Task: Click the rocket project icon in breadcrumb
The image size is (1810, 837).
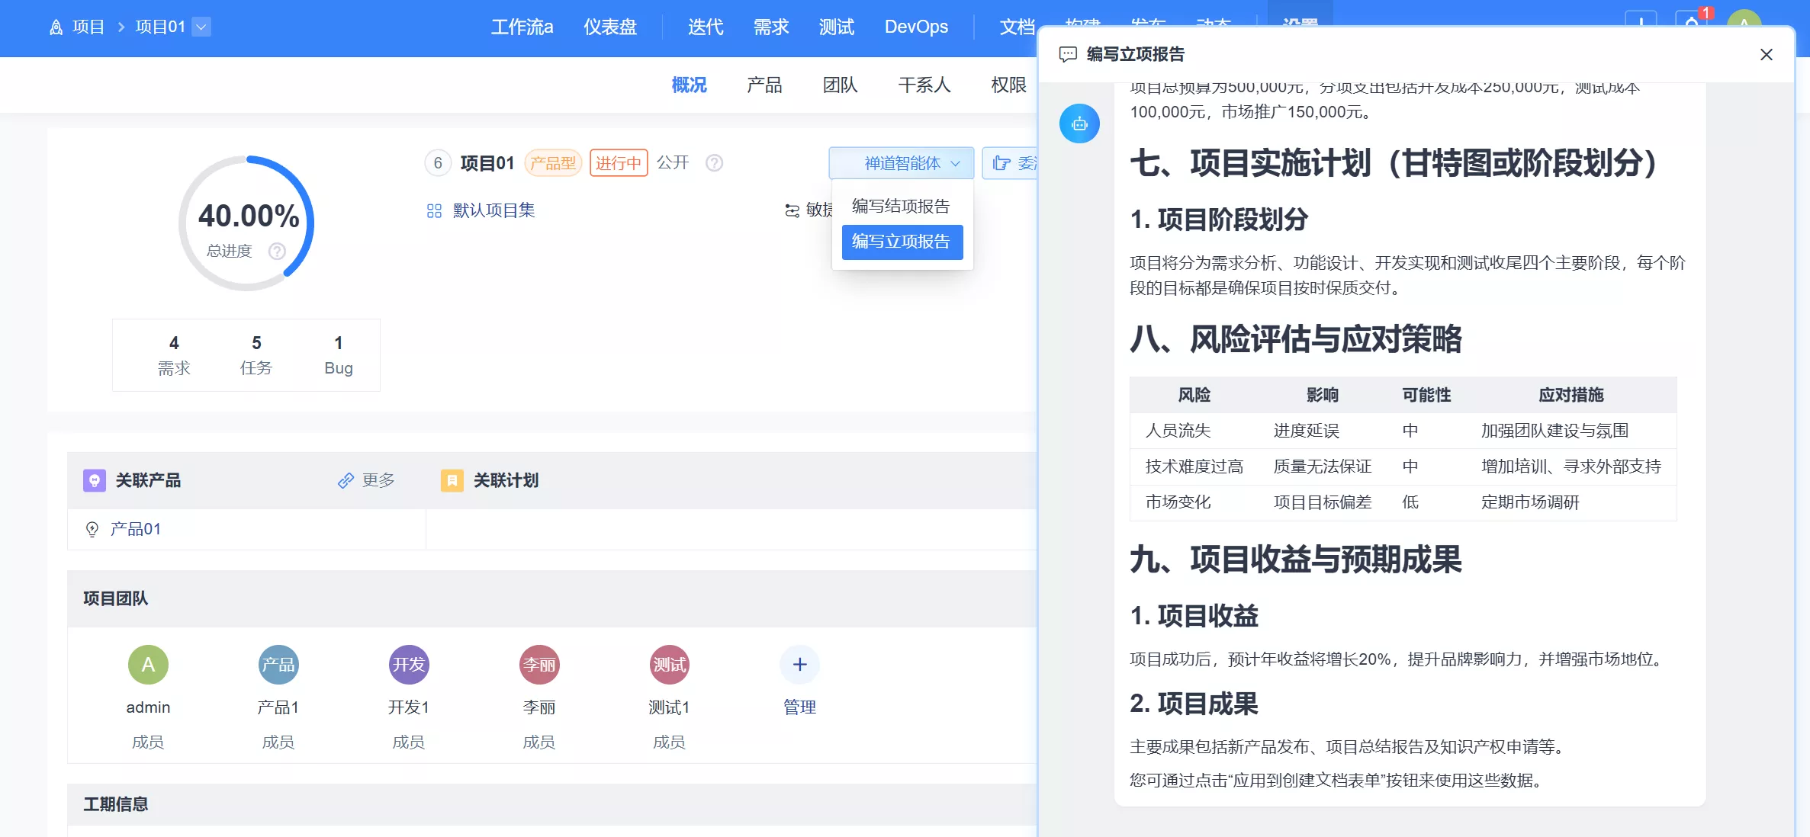Action: pos(56,27)
